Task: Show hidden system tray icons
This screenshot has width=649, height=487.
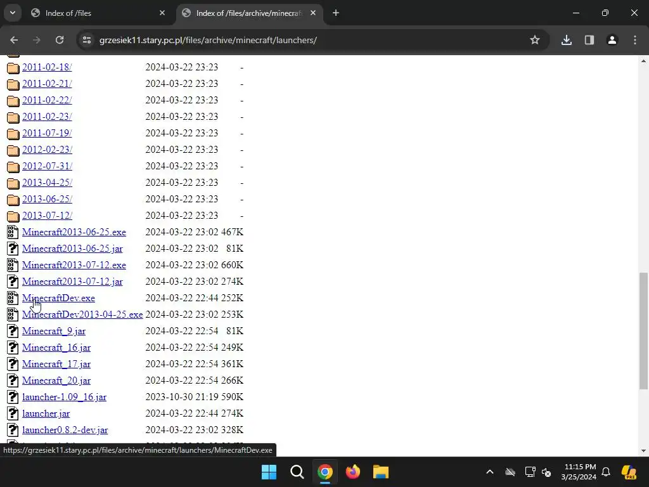Action: (x=490, y=472)
